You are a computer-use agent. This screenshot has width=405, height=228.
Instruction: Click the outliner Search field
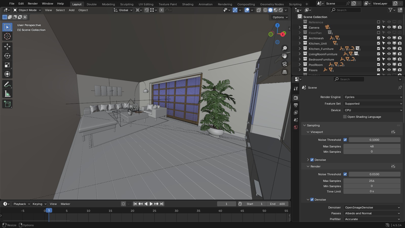(x=346, y=10)
